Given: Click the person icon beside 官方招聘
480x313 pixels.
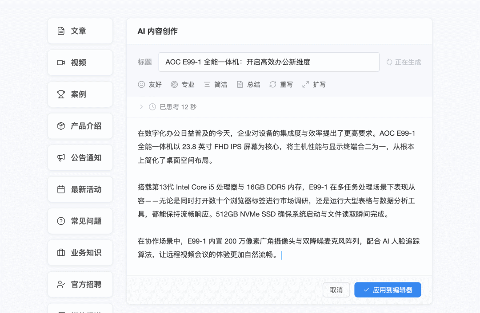Looking at the screenshot, I should 61,284.
